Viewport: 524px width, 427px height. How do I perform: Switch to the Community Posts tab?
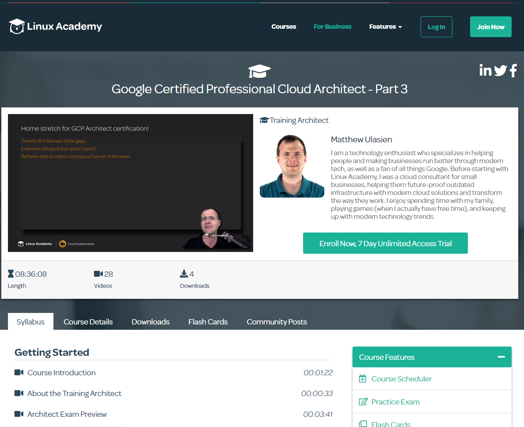coord(277,322)
